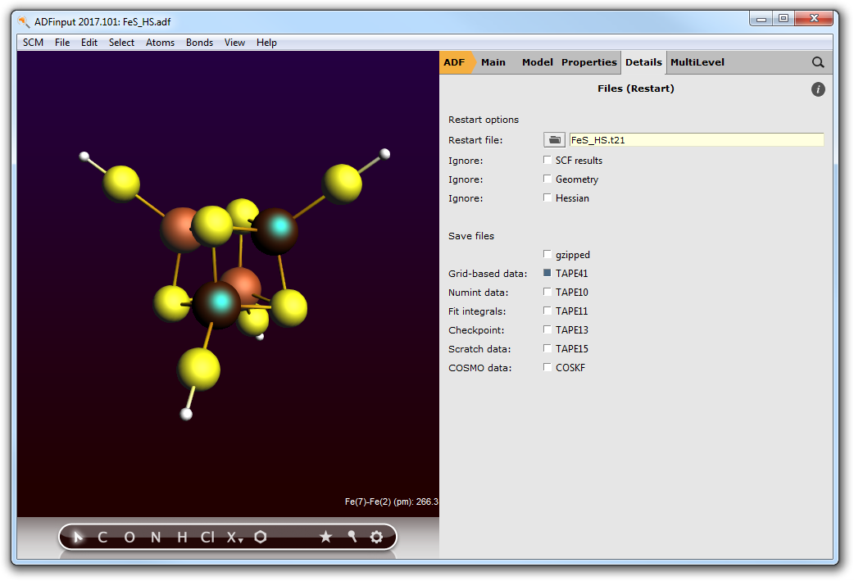
Task: Open the File menu
Action: click(62, 43)
